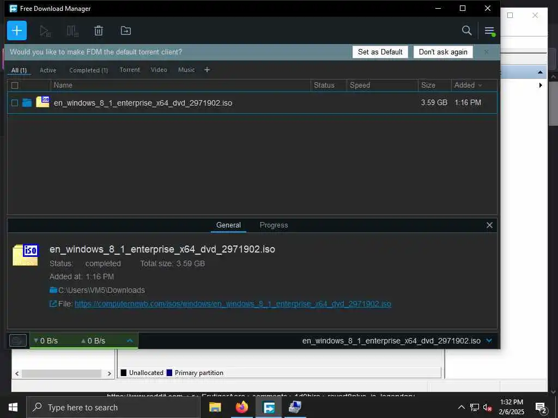Image resolution: width=558 pixels, height=418 pixels.
Task: Dismiss the default torrent client banner
Action: tap(487, 52)
